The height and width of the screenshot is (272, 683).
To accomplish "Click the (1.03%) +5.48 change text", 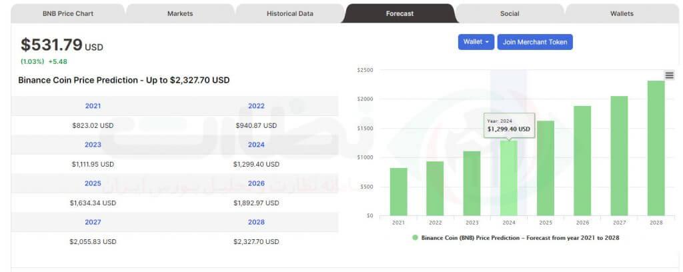I will point(44,62).
